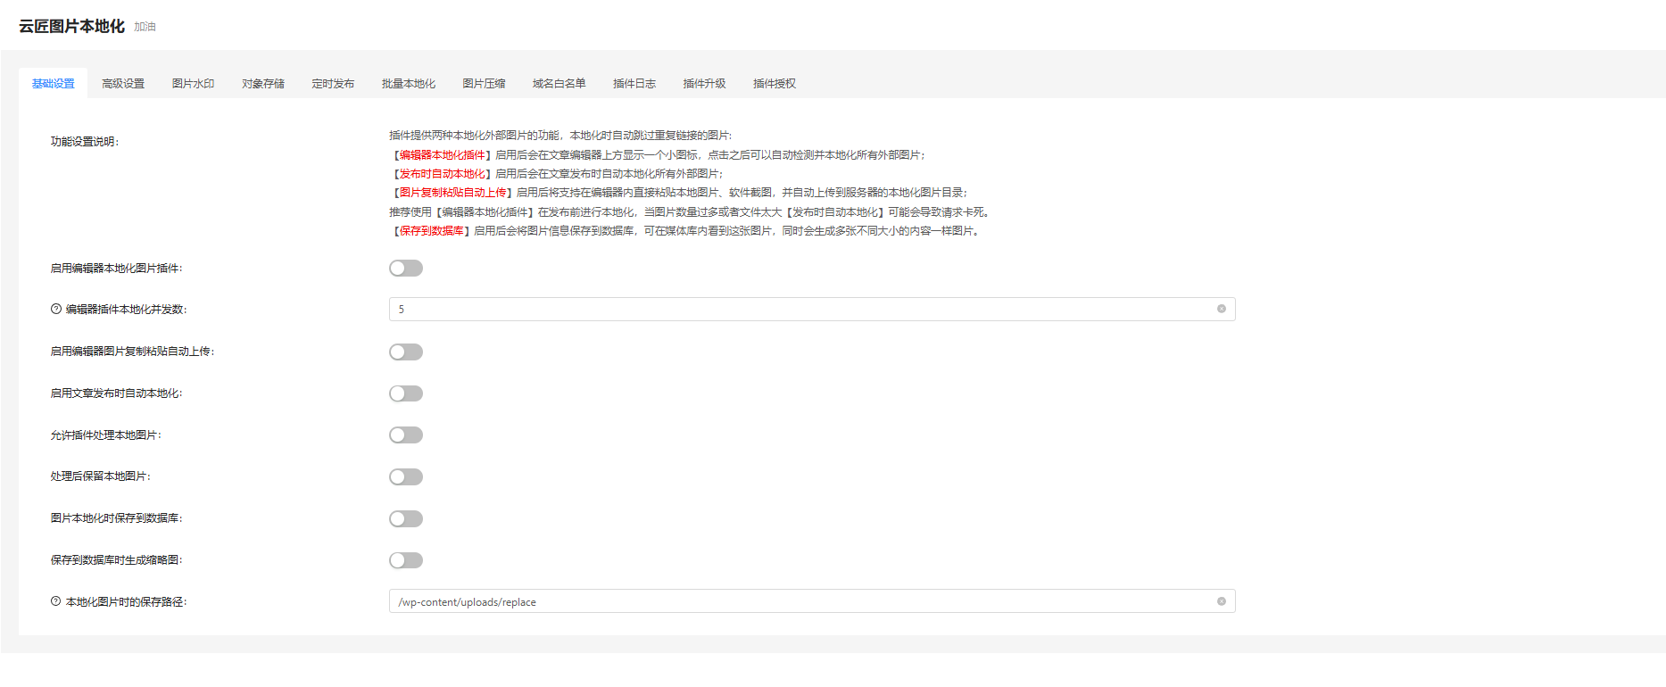
Task: Enable 启用编辑器本地化图片插件 switch
Action: pyautogui.click(x=406, y=269)
